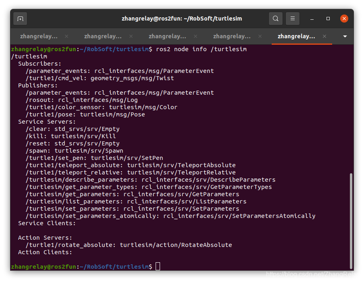
Task: Click the '/turtle1/pose: turtlesim/msg/Pose' line
Action: click(x=85, y=114)
